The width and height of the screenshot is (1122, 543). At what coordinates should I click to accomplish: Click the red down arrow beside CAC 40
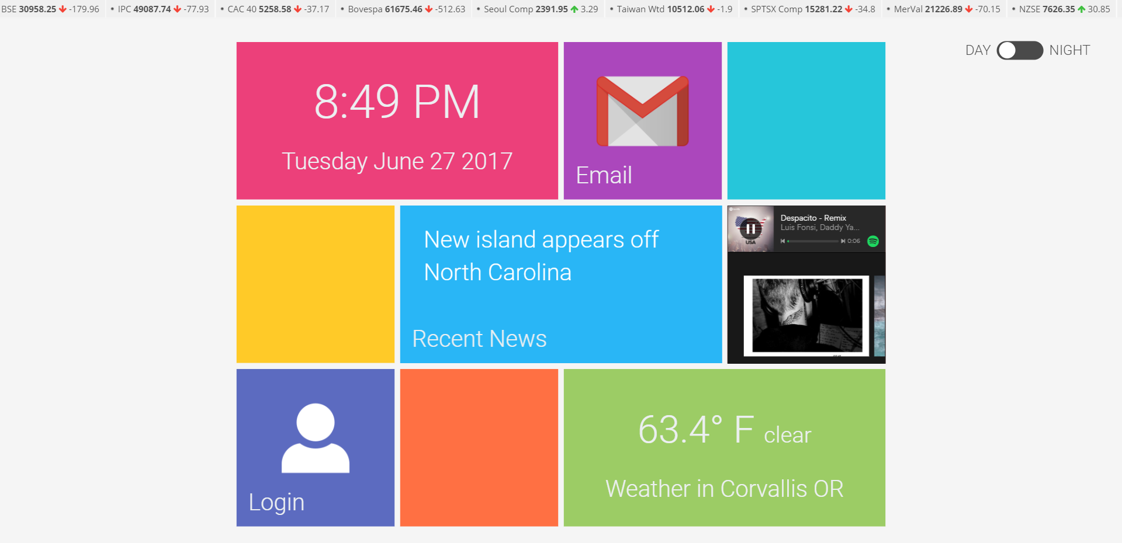tap(297, 9)
